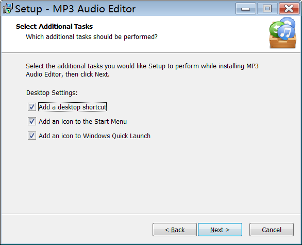Proceed by clicking Next
302x245 pixels.
(220, 230)
